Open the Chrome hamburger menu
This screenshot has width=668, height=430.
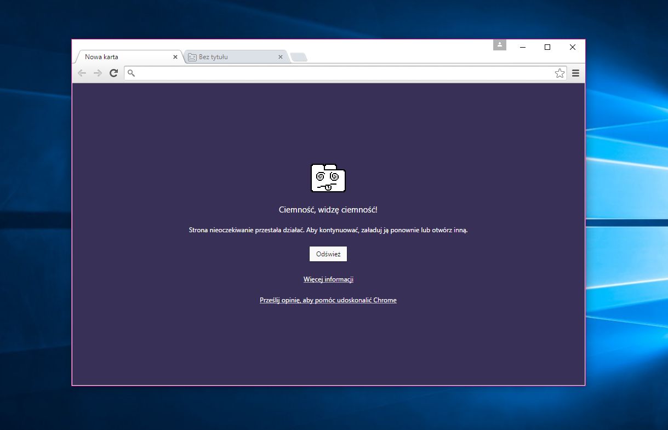tap(575, 73)
